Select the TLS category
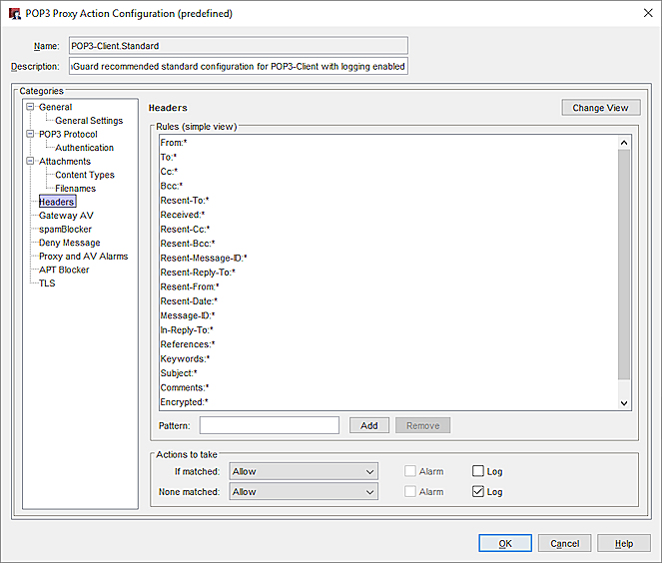 click(x=47, y=283)
